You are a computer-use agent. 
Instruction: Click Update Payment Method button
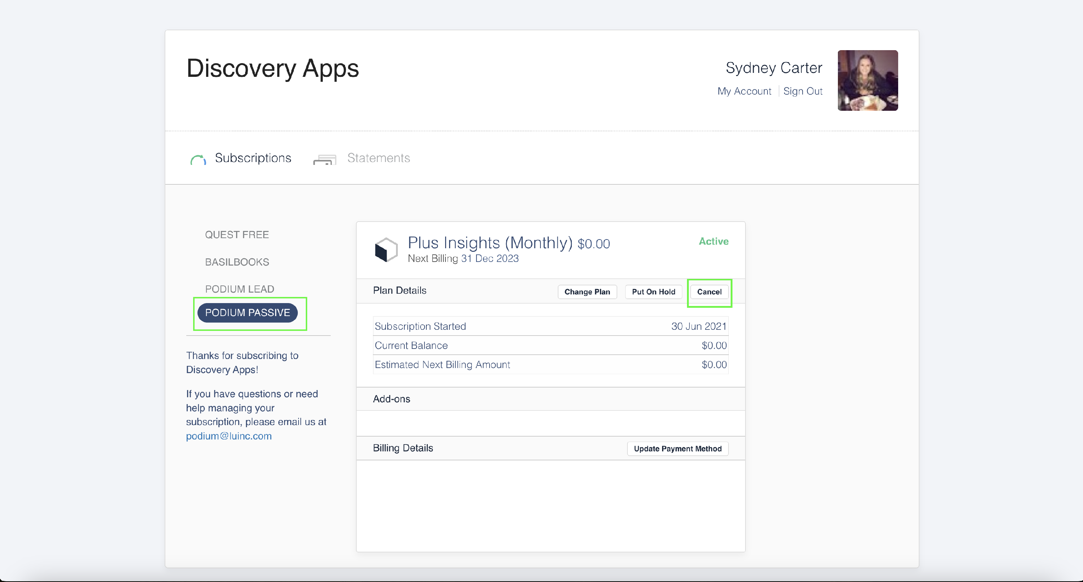click(x=677, y=448)
